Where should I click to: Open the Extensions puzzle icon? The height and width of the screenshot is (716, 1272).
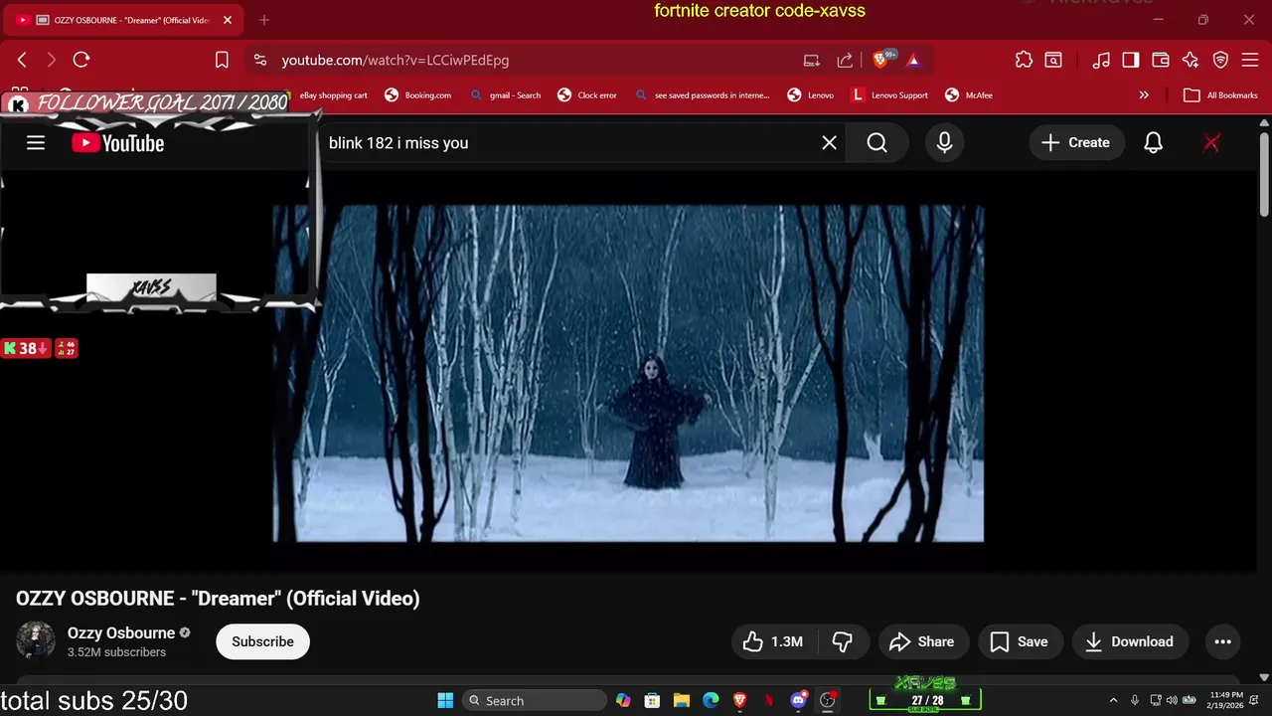tap(1024, 60)
